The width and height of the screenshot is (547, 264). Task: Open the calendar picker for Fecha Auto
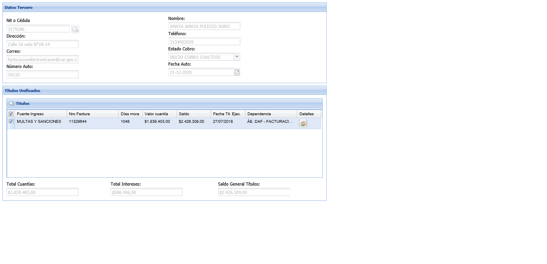(237, 72)
